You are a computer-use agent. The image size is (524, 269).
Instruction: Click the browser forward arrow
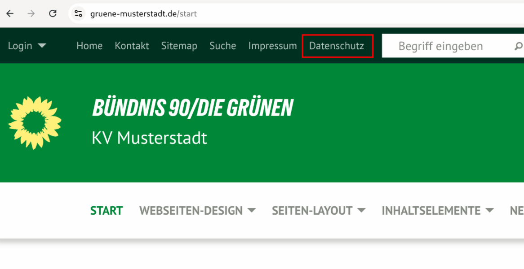[x=31, y=13]
